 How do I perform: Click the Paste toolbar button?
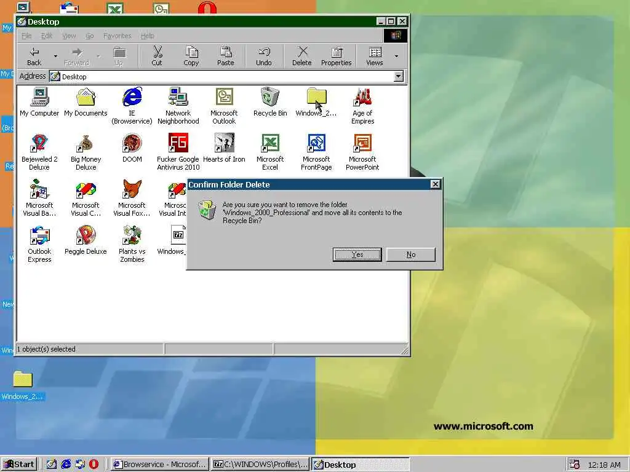click(225, 56)
